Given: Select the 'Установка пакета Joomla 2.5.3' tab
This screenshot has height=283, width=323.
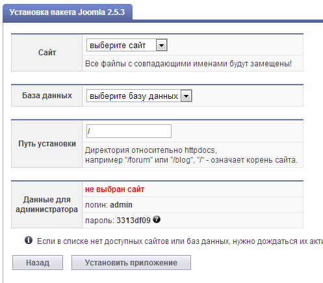Looking at the screenshot, I should [68, 12].
